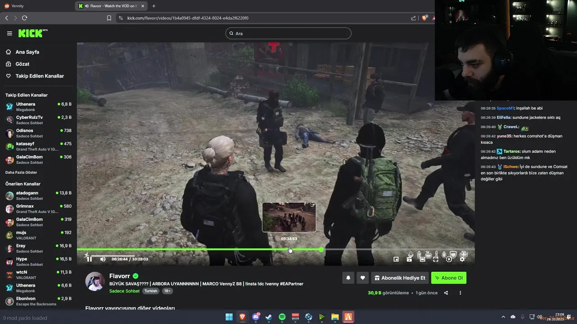The image size is (577, 324).
Task: Go back in browser history
Action: click(6, 18)
